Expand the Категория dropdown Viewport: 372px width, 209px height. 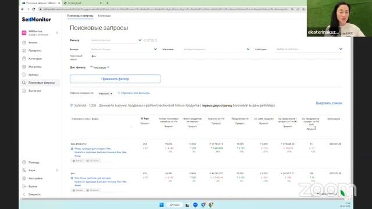coord(341,49)
